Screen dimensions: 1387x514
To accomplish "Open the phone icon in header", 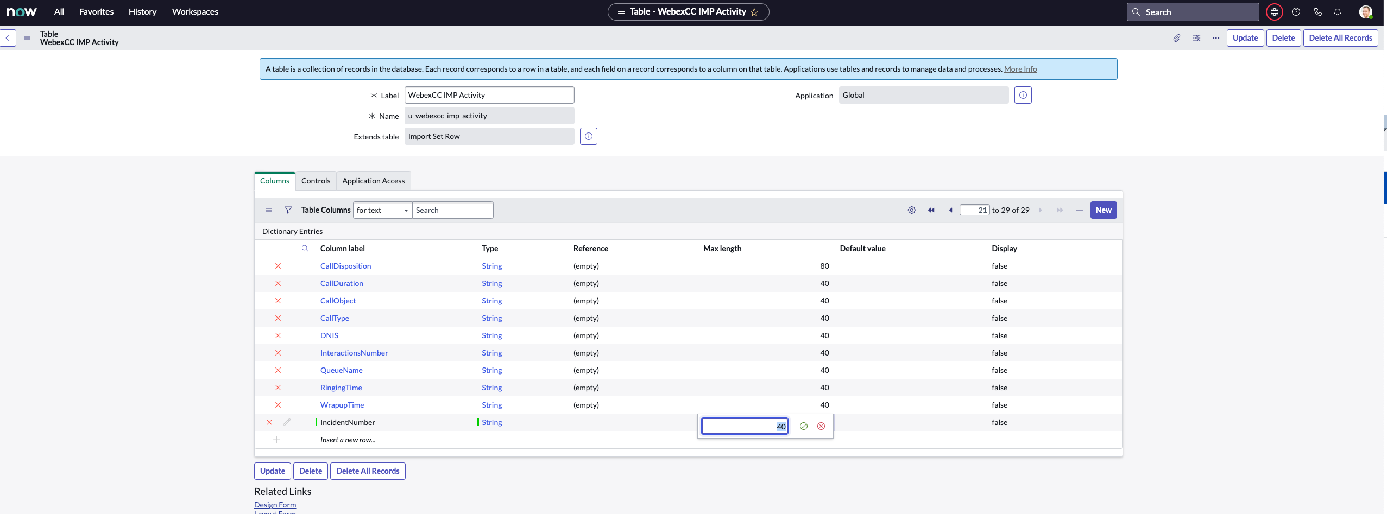I will tap(1317, 12).
